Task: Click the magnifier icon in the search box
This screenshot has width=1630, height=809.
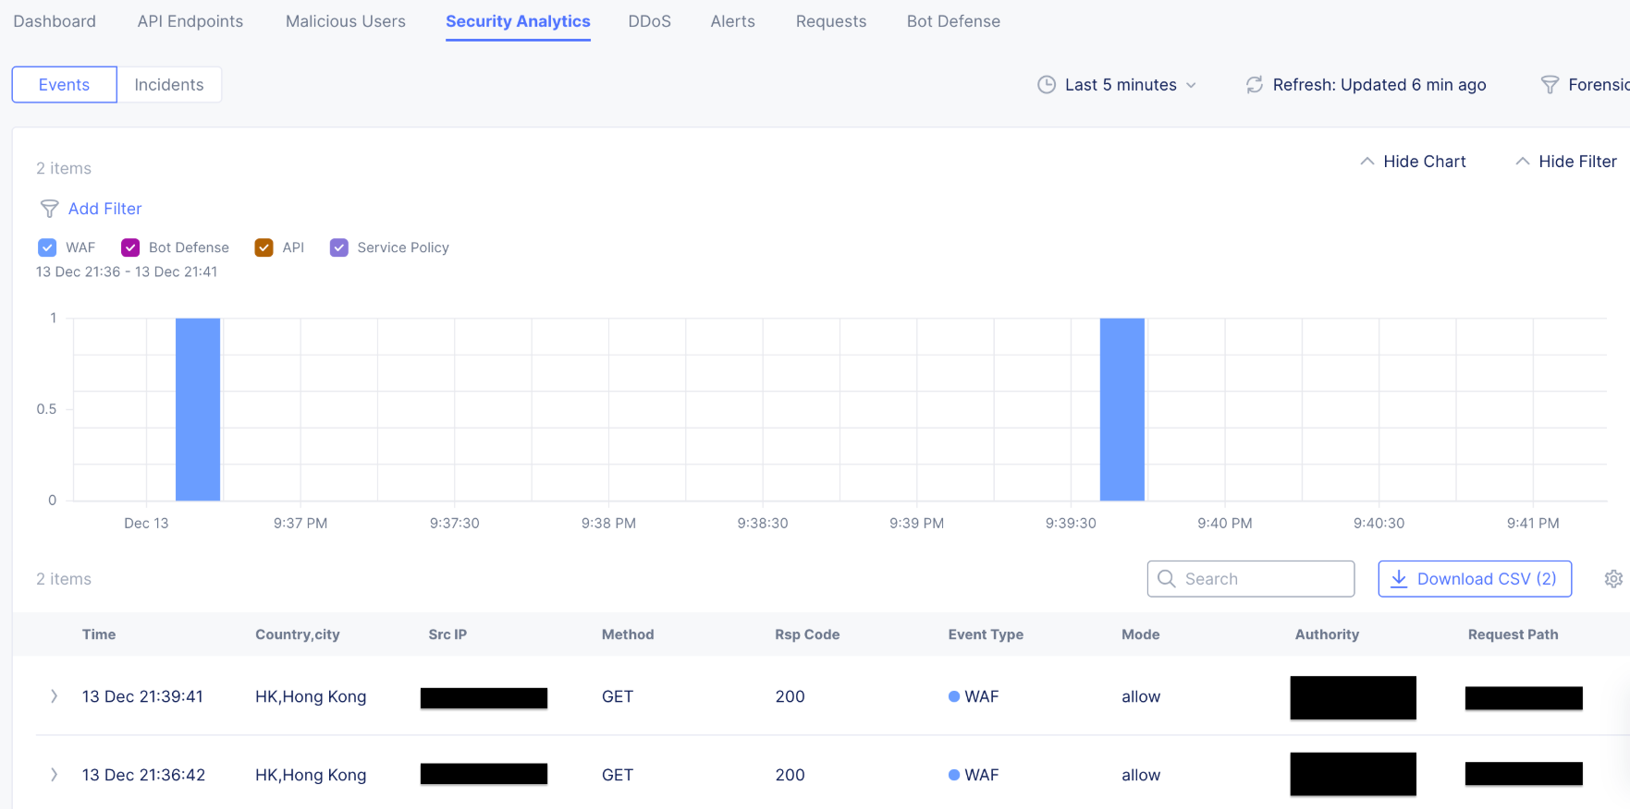Action: (1167, 579)
